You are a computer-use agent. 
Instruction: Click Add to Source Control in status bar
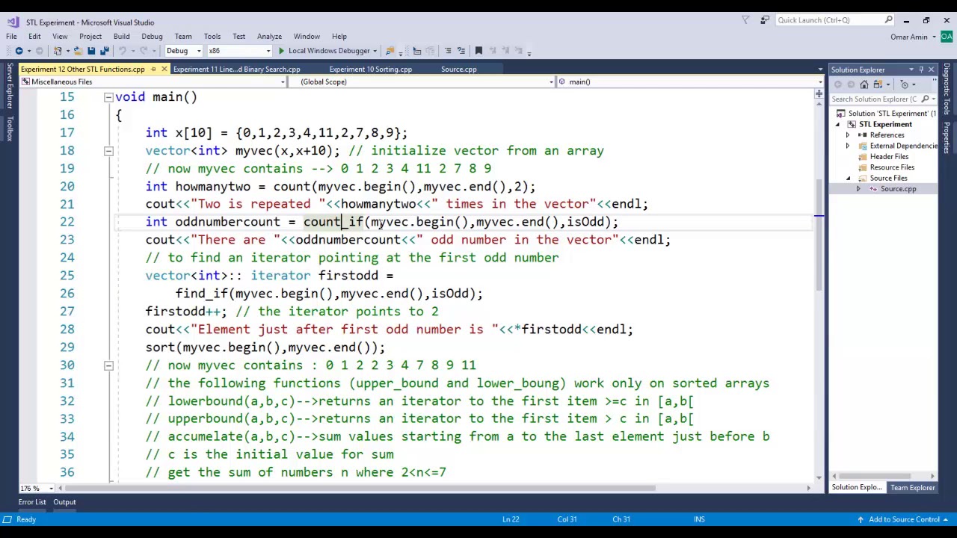click(904, 519)
